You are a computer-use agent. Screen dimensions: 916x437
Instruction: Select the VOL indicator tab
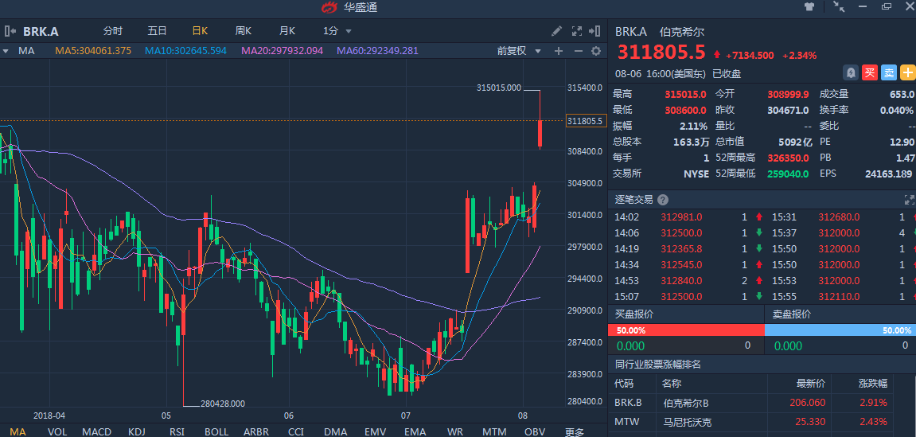57,431
